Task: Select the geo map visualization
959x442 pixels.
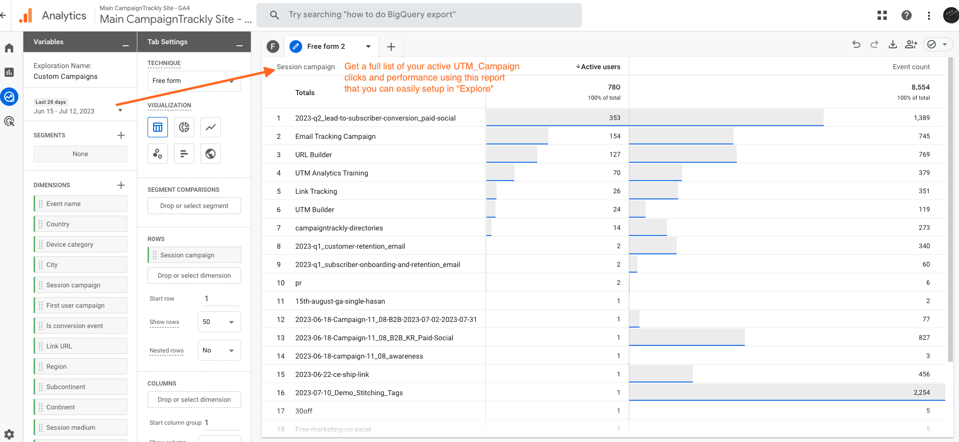Action: (x=211, y=154)
